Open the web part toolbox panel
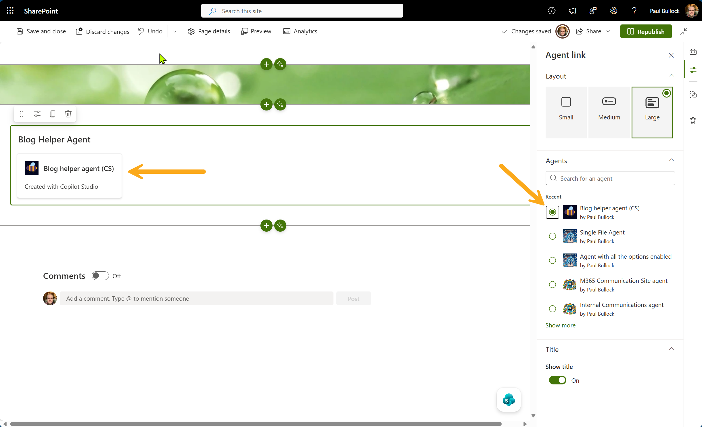This screenshot has height=427, width=702. [x=693, y=52]
